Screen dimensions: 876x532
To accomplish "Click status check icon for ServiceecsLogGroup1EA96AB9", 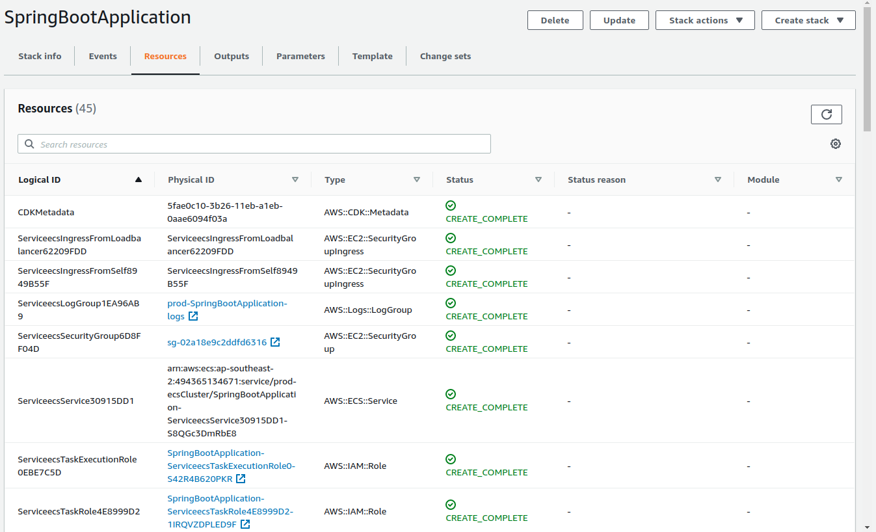I will pyautogui.click(x=451, y=303).
